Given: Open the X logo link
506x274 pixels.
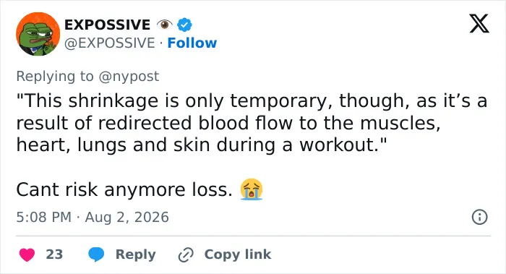Looking at the screenshot, I should [x=479, y=24].
